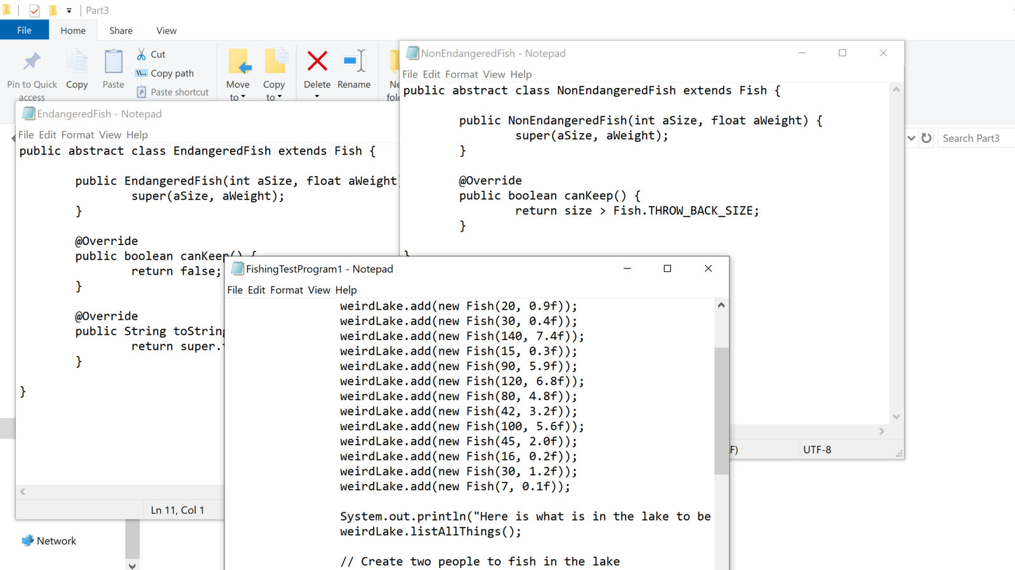Click the Rename icon in ribbon
The image size is (1015, 570).
click(x=354, y=62)
